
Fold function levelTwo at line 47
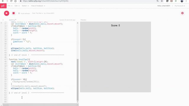pyautogui.click(x=7, y=59)
